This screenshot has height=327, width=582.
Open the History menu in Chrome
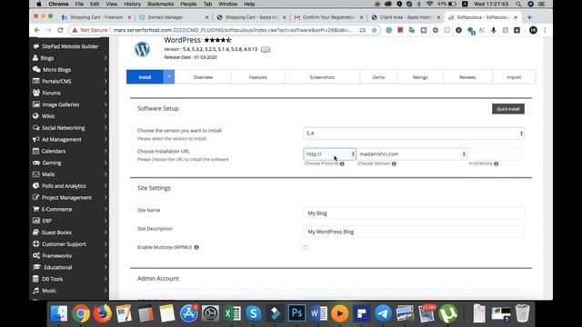point(132,4)
